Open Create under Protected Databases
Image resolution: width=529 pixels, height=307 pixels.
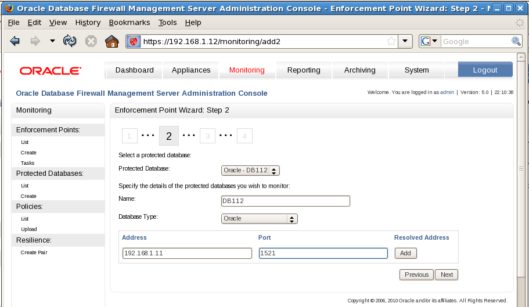pos(28,196)
